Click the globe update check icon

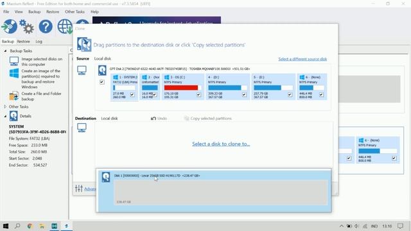click(65, 26)
